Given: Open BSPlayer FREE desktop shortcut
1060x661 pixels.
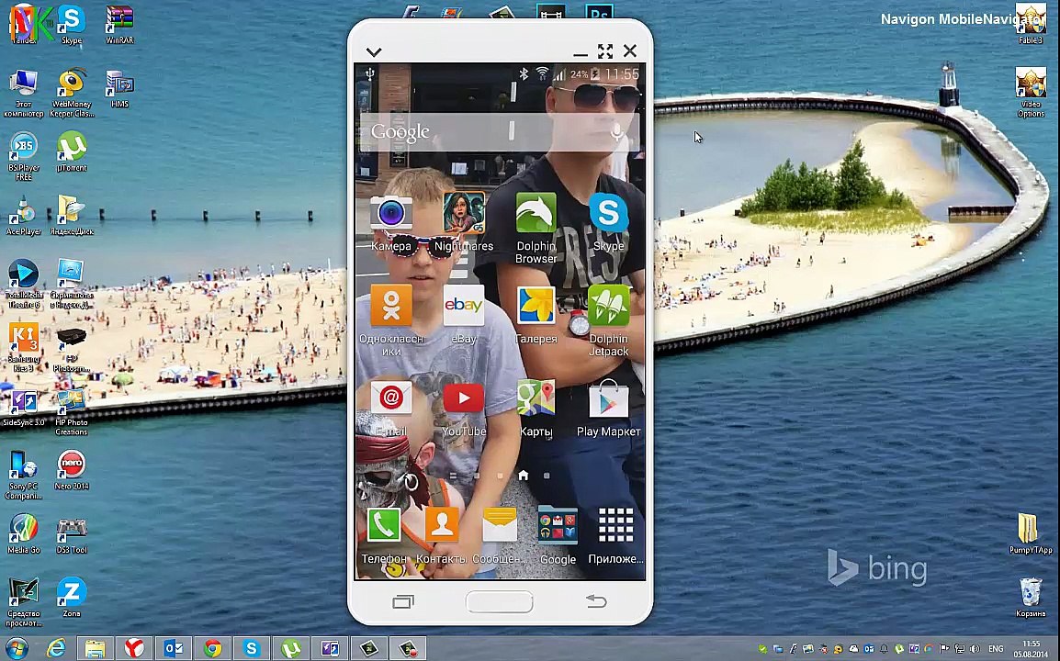Looking at the screenshot, I should coord(24,156).
